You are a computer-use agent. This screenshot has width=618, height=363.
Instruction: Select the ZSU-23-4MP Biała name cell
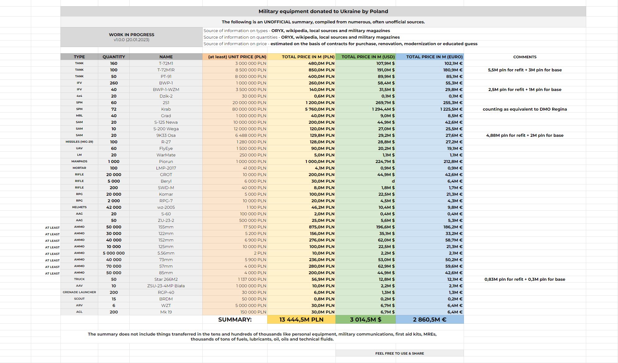(166, 286)
